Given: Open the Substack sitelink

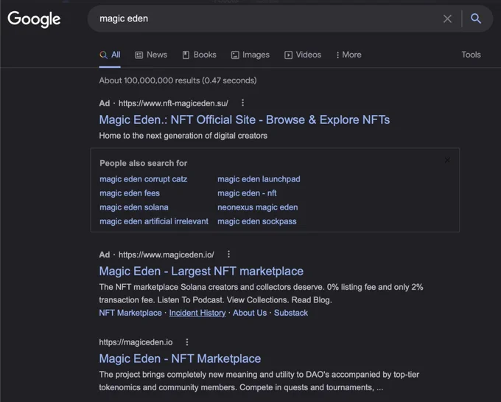Looking at the screenshot, I should (291, 313).
